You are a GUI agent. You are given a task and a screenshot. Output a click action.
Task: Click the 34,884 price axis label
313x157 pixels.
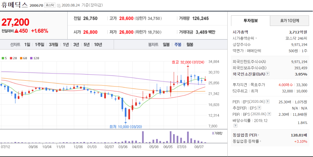[214, 62]
